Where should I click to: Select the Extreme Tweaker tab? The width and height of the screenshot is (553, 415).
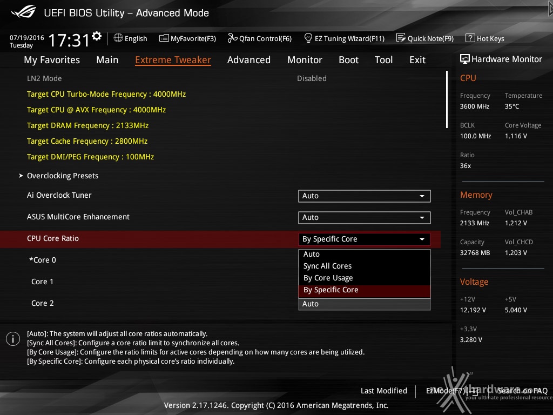[x=173, y=60]
